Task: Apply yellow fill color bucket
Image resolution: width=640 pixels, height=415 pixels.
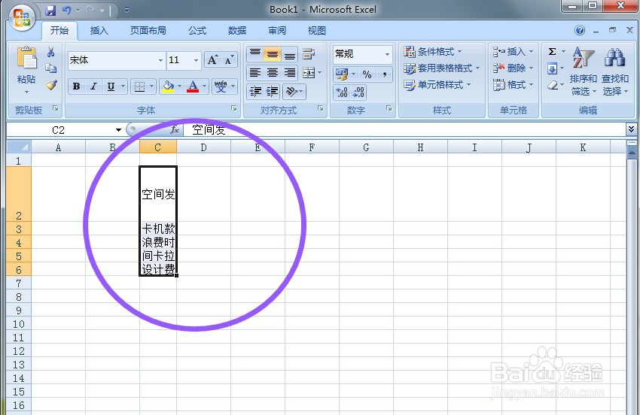Action: coord(168,86)
